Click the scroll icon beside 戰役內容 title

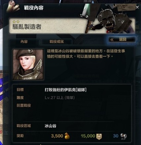13,7
